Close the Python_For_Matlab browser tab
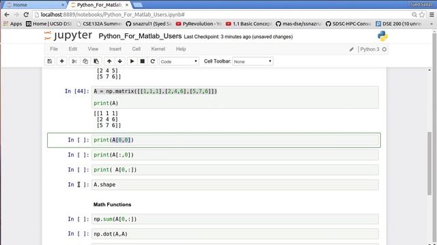This screenshot has height=245, width=437. pos(127,5)
